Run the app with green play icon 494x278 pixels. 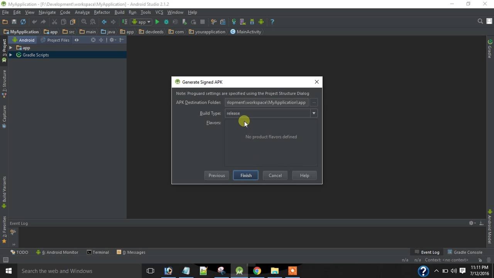tap(157, 22)
